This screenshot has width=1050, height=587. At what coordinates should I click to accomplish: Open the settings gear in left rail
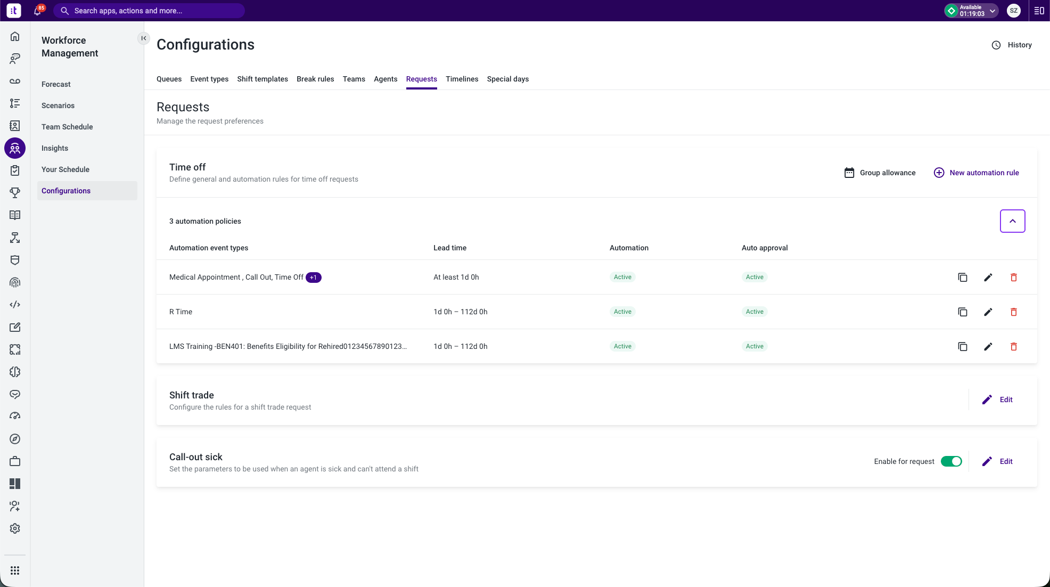pyautogui.click(x=15, y=528)
